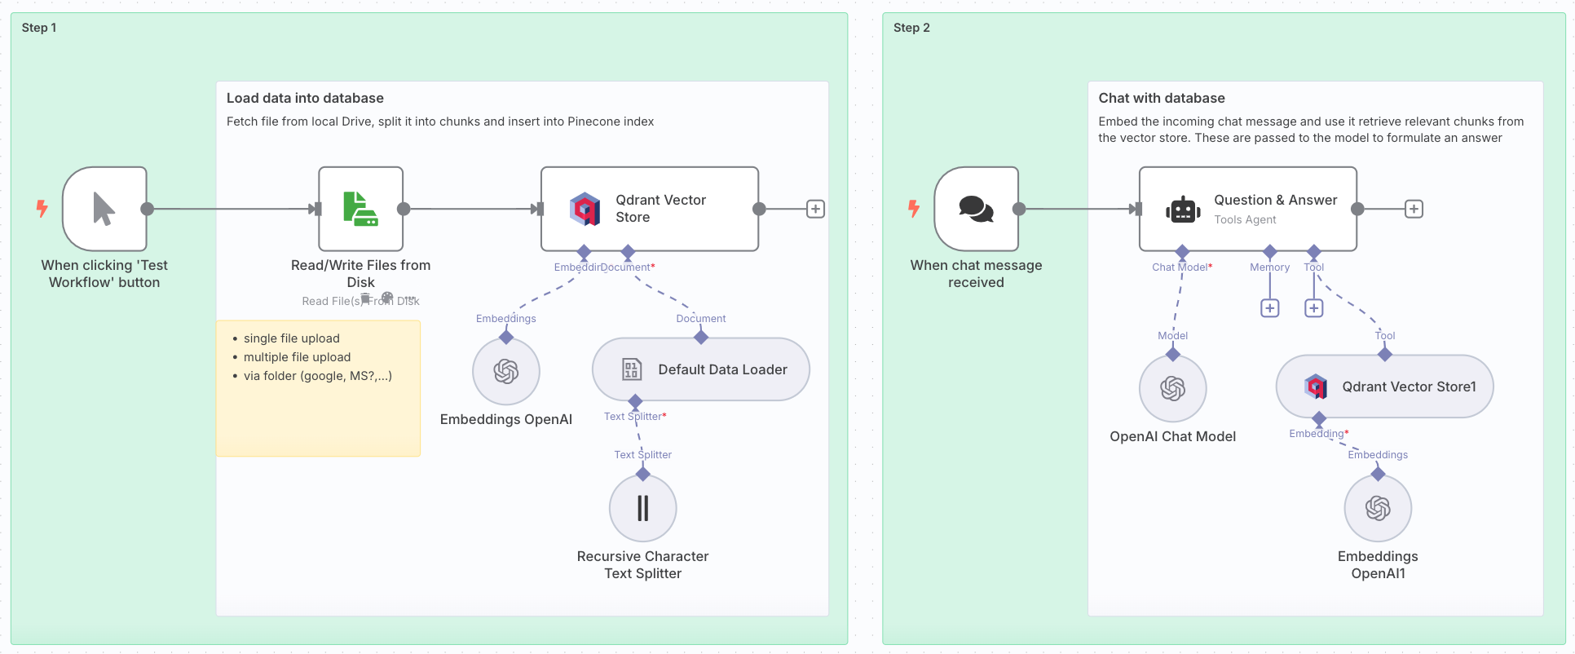Add a node after Qdrant Vector Store
Image resolution: width=1575 pixels, height=654 pixels.
click(x=815, y=209)
